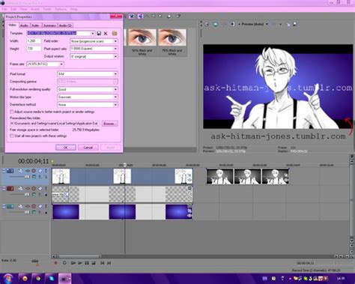Image resolution: width=355 pixels, height=284 pixels.
Task: Switch to the Audio CD tab
Action: [x=65, y=25]
